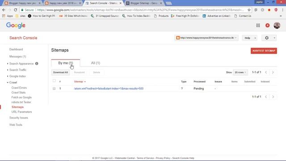Screen dimensions: 286x161
Task: Click the Search Console title link
Action: click(x=23, y=38)
